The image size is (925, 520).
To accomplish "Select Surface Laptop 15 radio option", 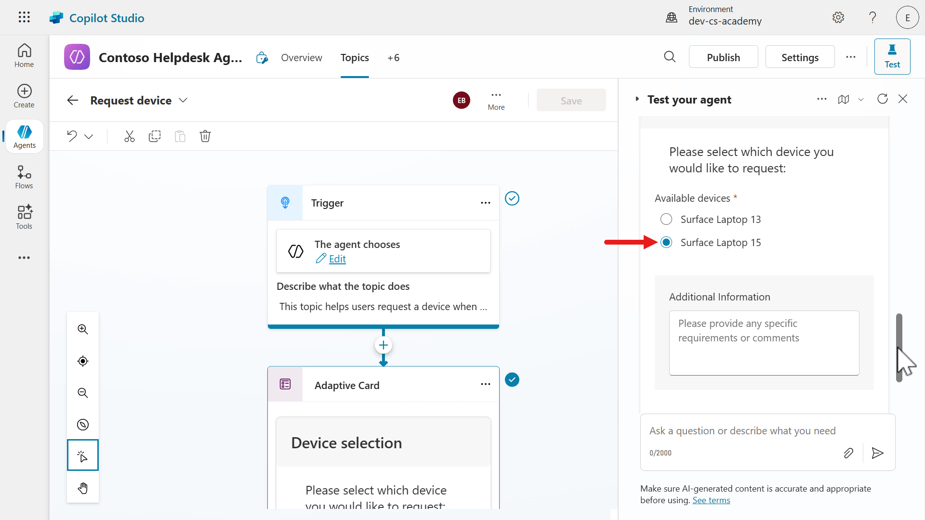I will [666, 243].
